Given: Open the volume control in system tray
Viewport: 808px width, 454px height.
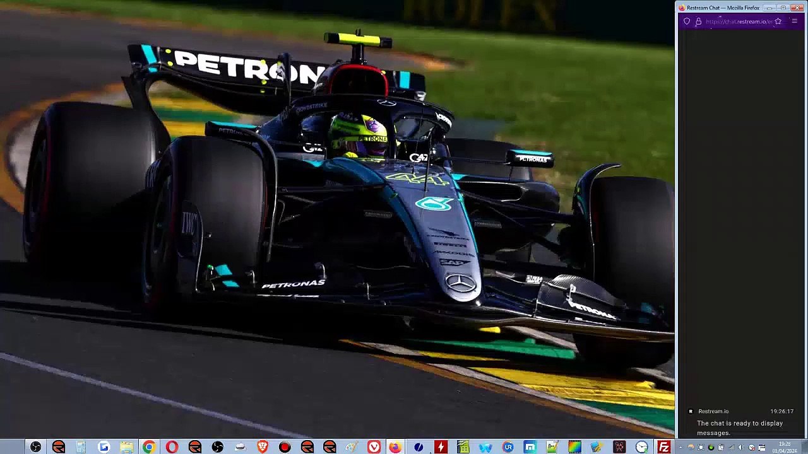Looking at the screenshot, I should pyautogui.click(x=741, y=448).
